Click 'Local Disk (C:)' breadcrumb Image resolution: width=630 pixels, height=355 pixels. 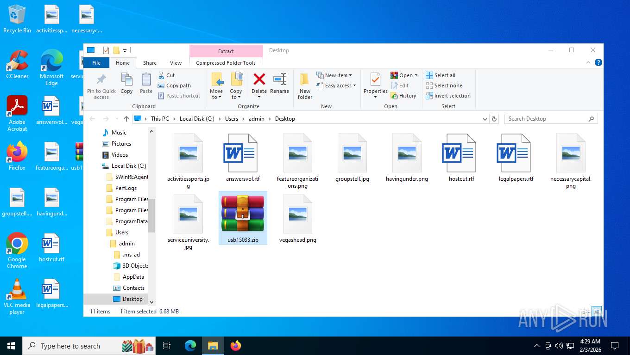pyautogui.click(x=197, y=119)
